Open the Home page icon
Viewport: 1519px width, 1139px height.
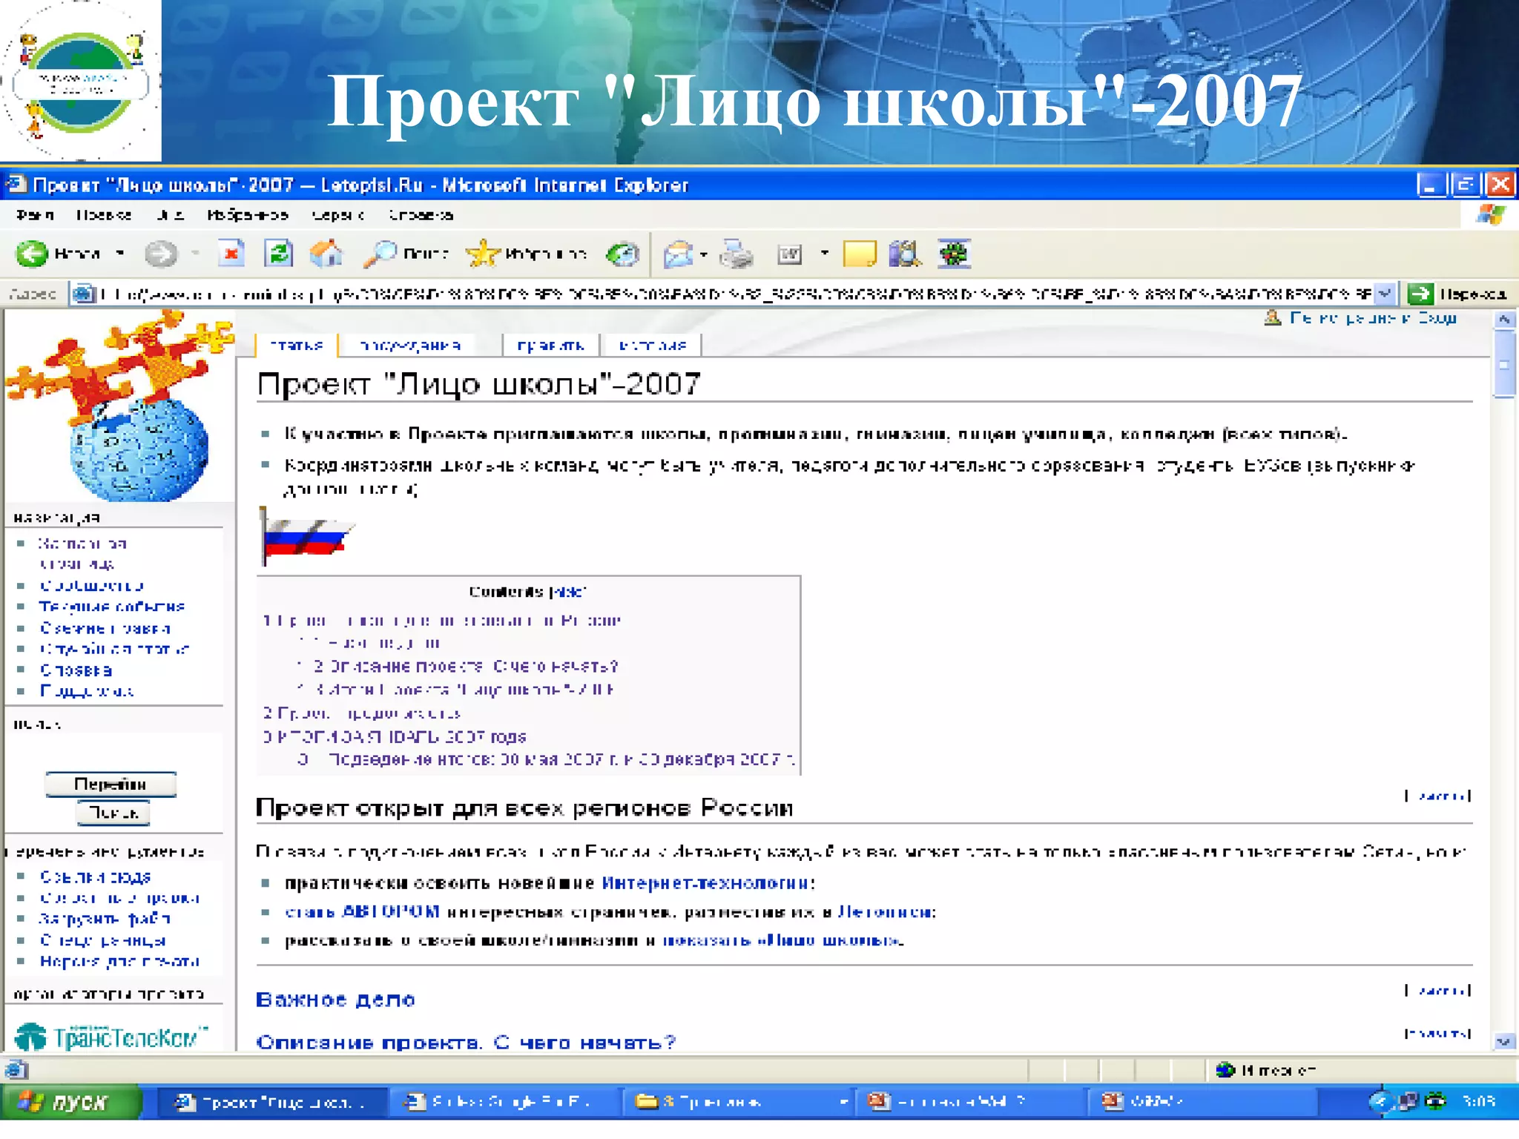[x=326, y=254]
